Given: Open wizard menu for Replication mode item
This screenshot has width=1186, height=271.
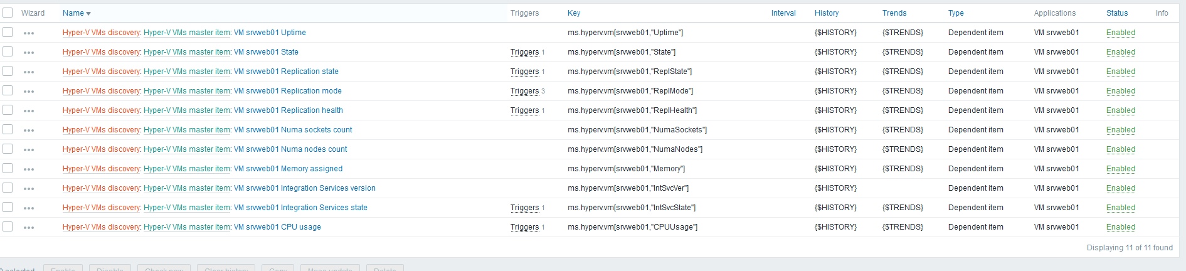Looking at the screenshot, I should (x=29, y=92).
